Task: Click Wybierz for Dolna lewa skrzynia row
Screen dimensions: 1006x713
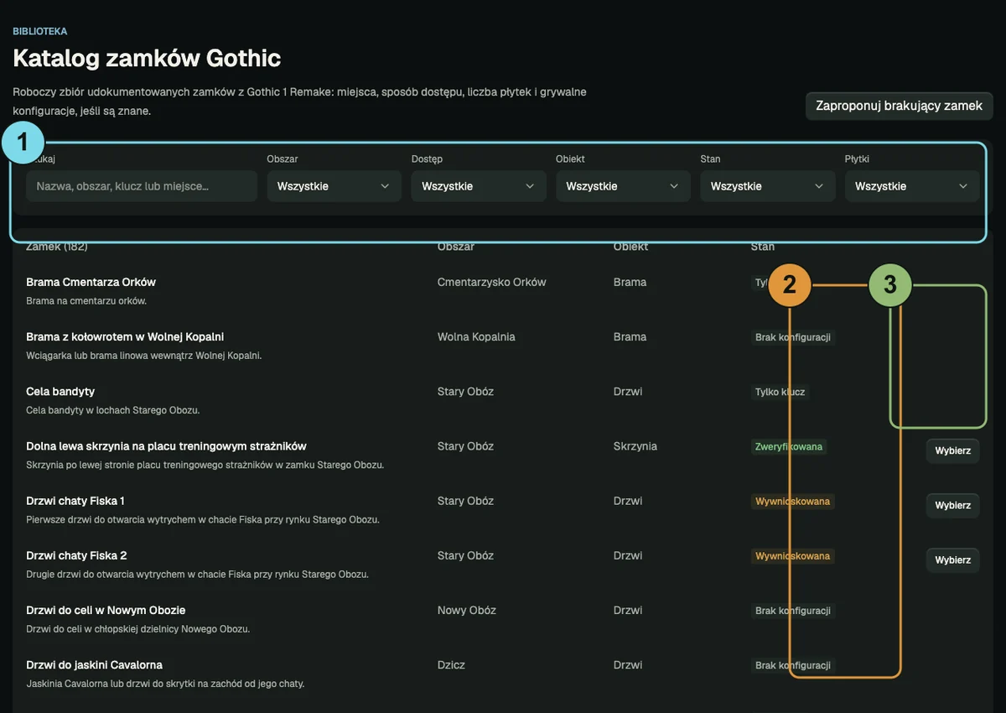Action: (x=952, y=450)
